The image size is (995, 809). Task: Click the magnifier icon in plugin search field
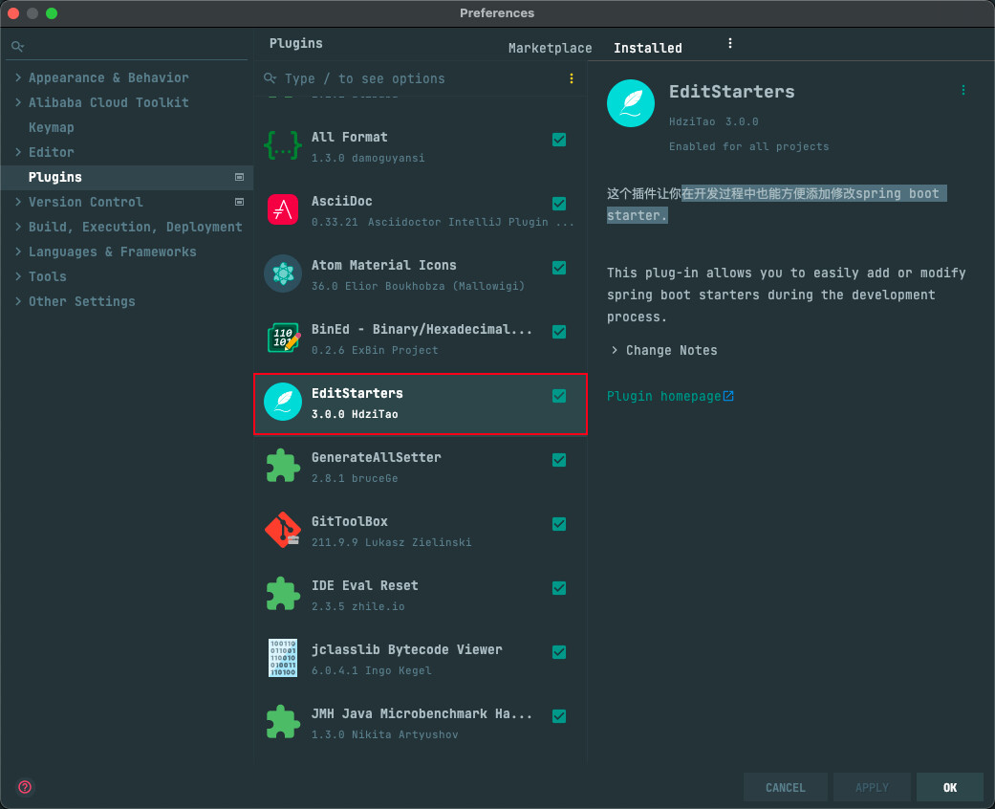click(270, 78)
